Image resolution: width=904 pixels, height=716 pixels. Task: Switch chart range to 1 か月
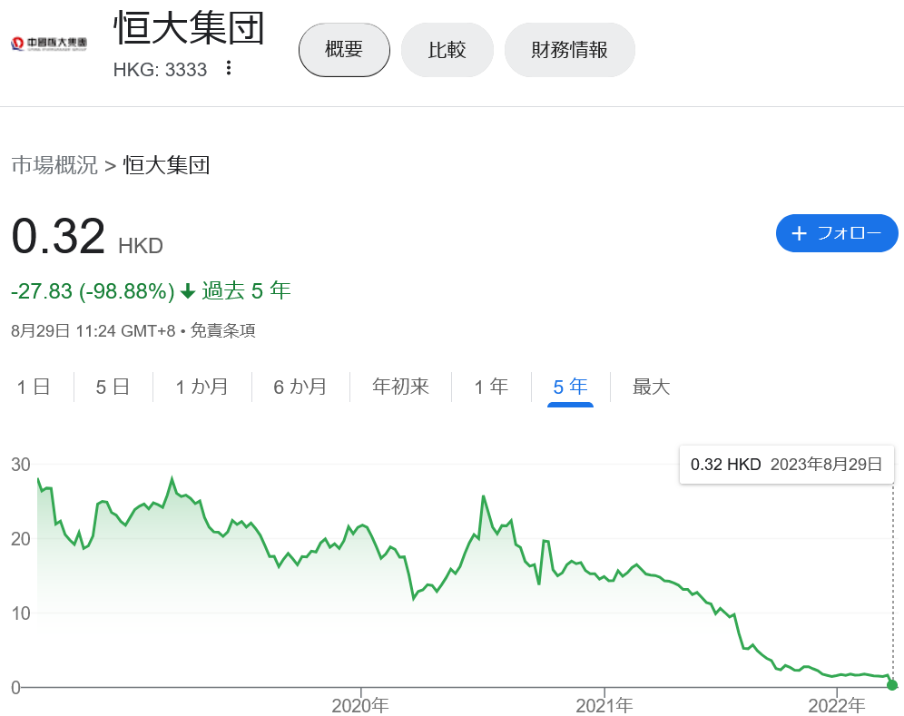201,387
